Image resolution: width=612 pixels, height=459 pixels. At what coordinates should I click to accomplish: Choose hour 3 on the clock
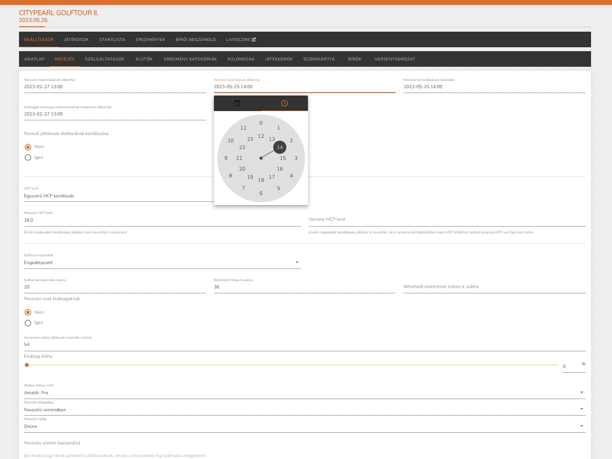point(296,158)
